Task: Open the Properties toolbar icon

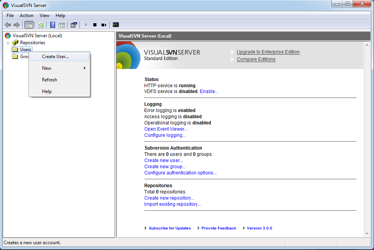Action: click(x=74, y=25)
